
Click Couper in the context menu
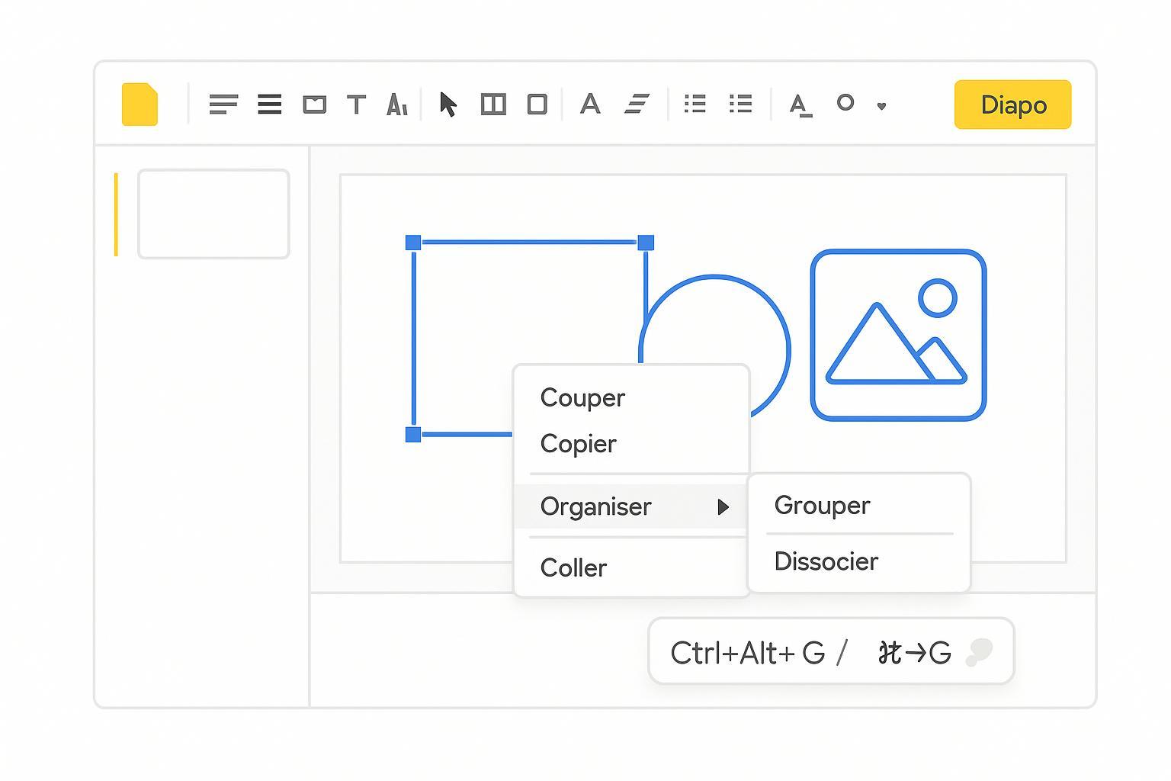582,397
